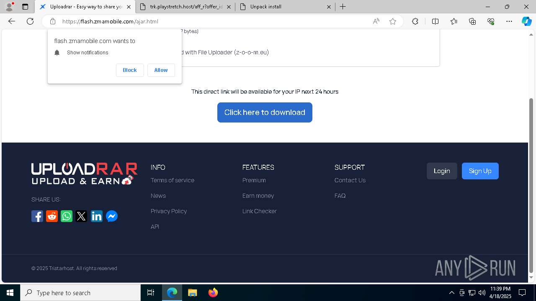Image resolution: width=536 pixels, height=301 pixels.
Task: Switch to Unpack install tab
Action: [285, 7]
